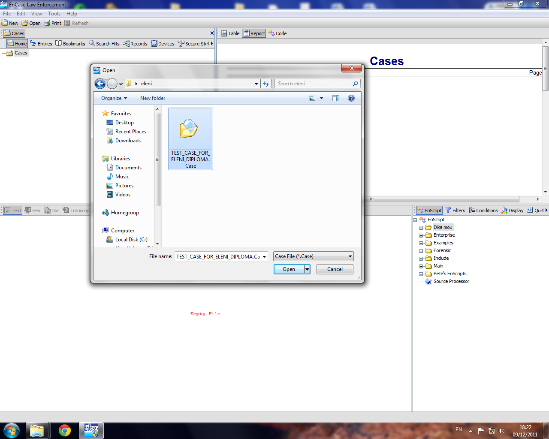Click the Print toolbar button
The image size is (549, 439).
tap(53, 23)
